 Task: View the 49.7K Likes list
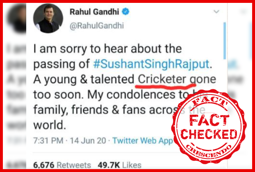120,165
